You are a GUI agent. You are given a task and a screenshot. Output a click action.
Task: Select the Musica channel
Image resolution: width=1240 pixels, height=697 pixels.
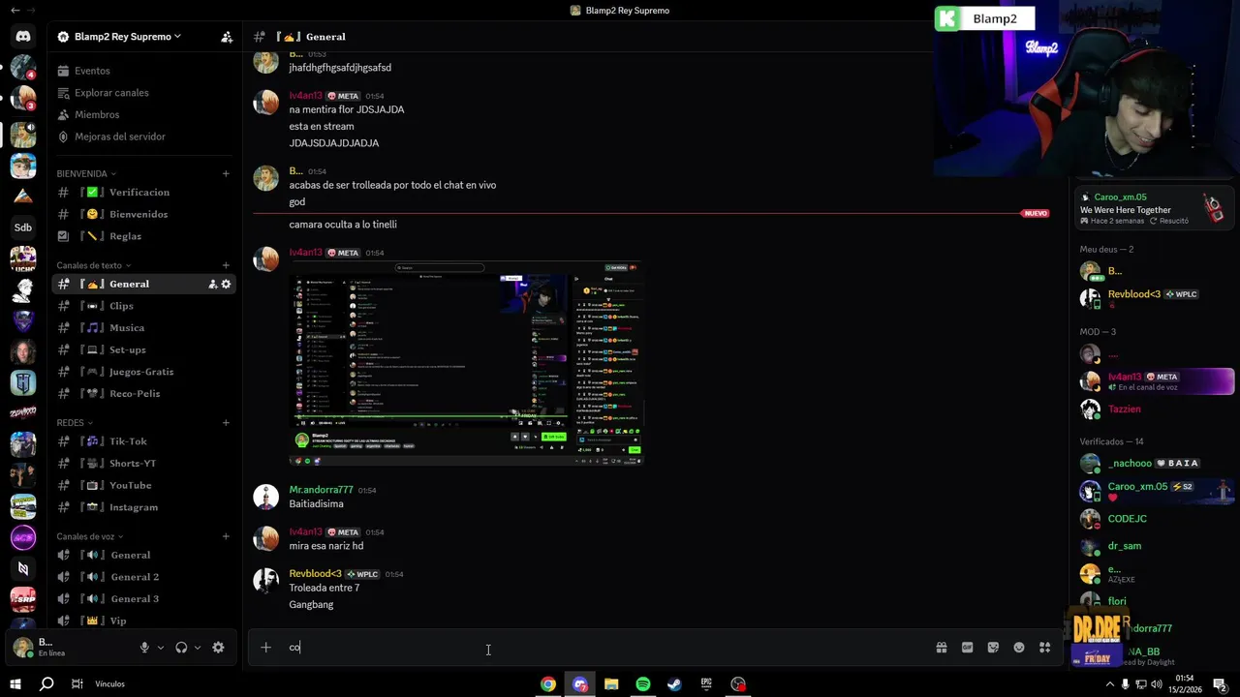pos(144,328)
